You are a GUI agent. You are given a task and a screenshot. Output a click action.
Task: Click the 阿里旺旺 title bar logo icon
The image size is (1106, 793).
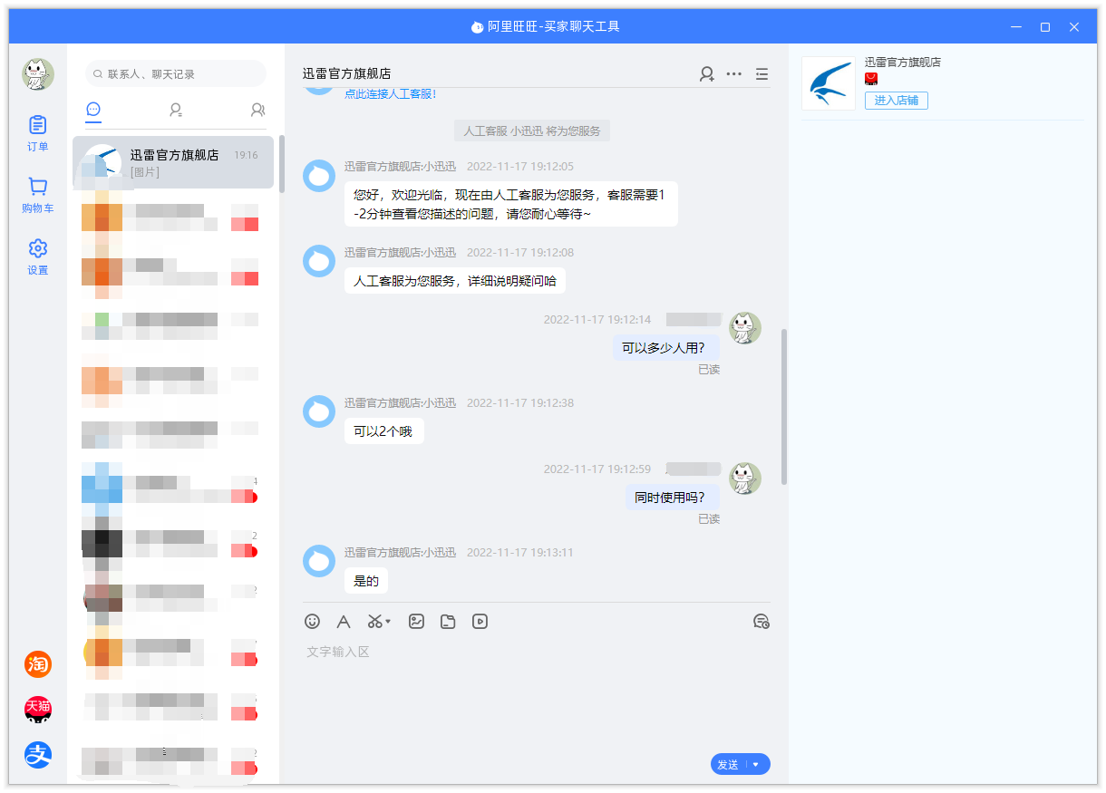tap(477, 27)
